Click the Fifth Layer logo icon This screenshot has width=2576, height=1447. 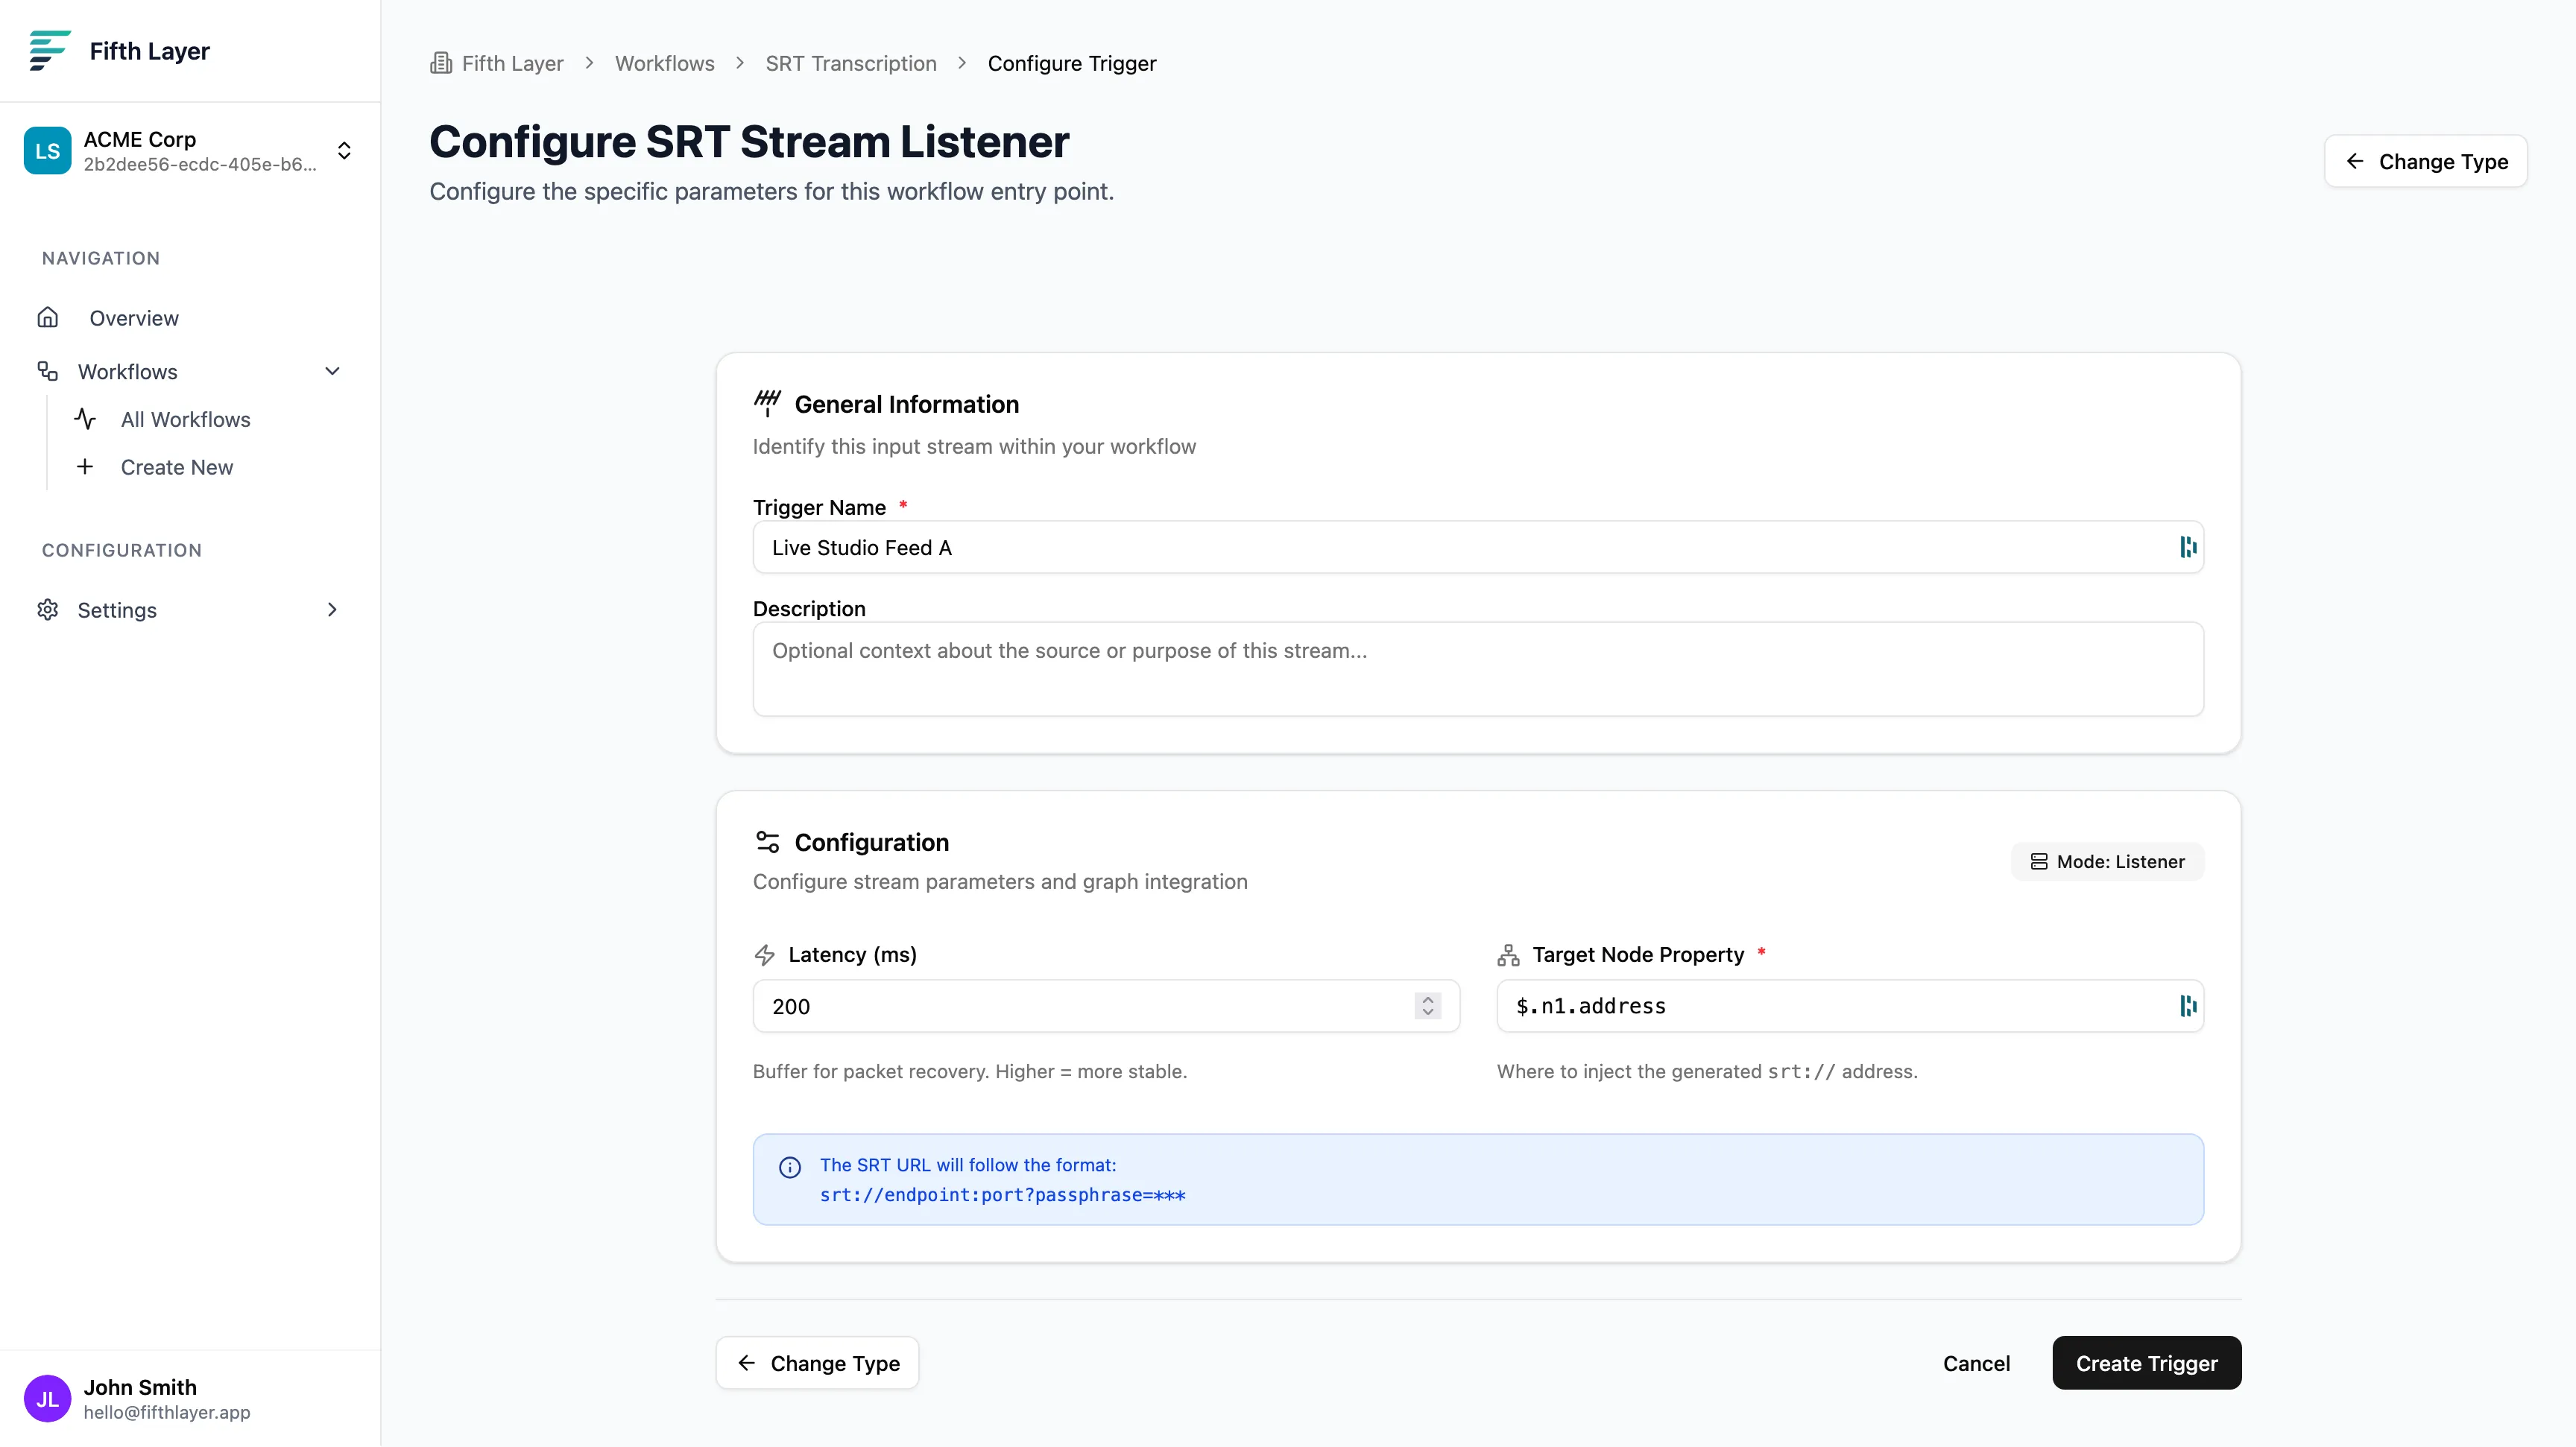click(x=49, y=50)
